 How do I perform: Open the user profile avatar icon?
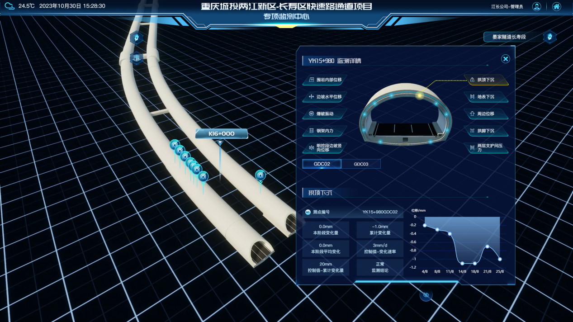click(536, 7)
